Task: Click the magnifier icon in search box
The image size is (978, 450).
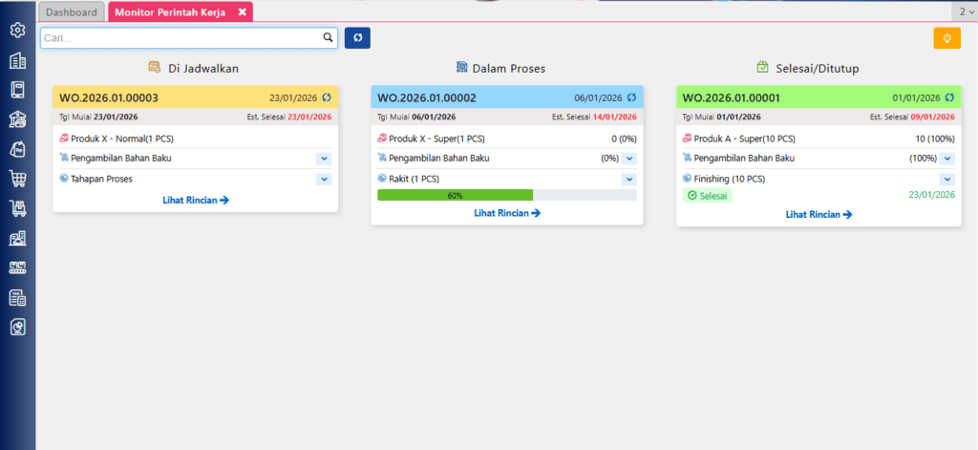Action: tap(328, 38)
